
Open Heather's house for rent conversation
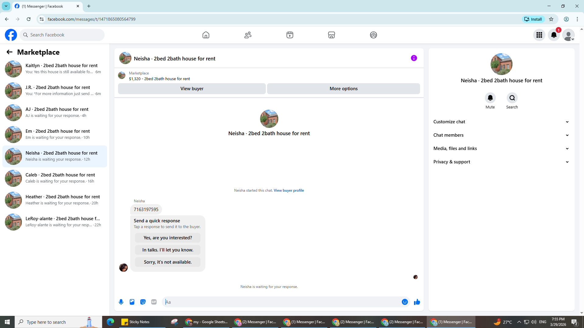pos(55,200)
